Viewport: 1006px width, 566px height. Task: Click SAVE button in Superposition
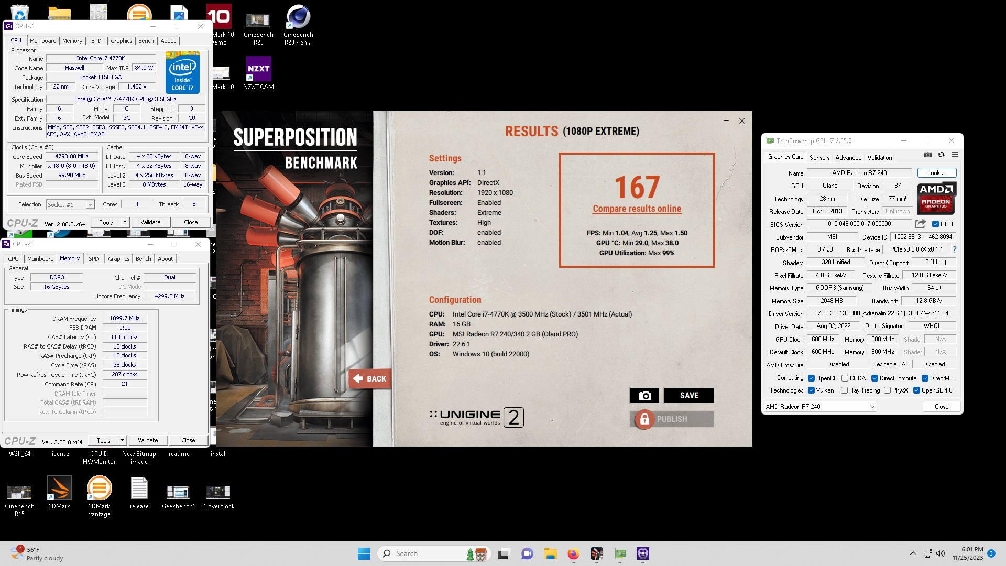689,396
